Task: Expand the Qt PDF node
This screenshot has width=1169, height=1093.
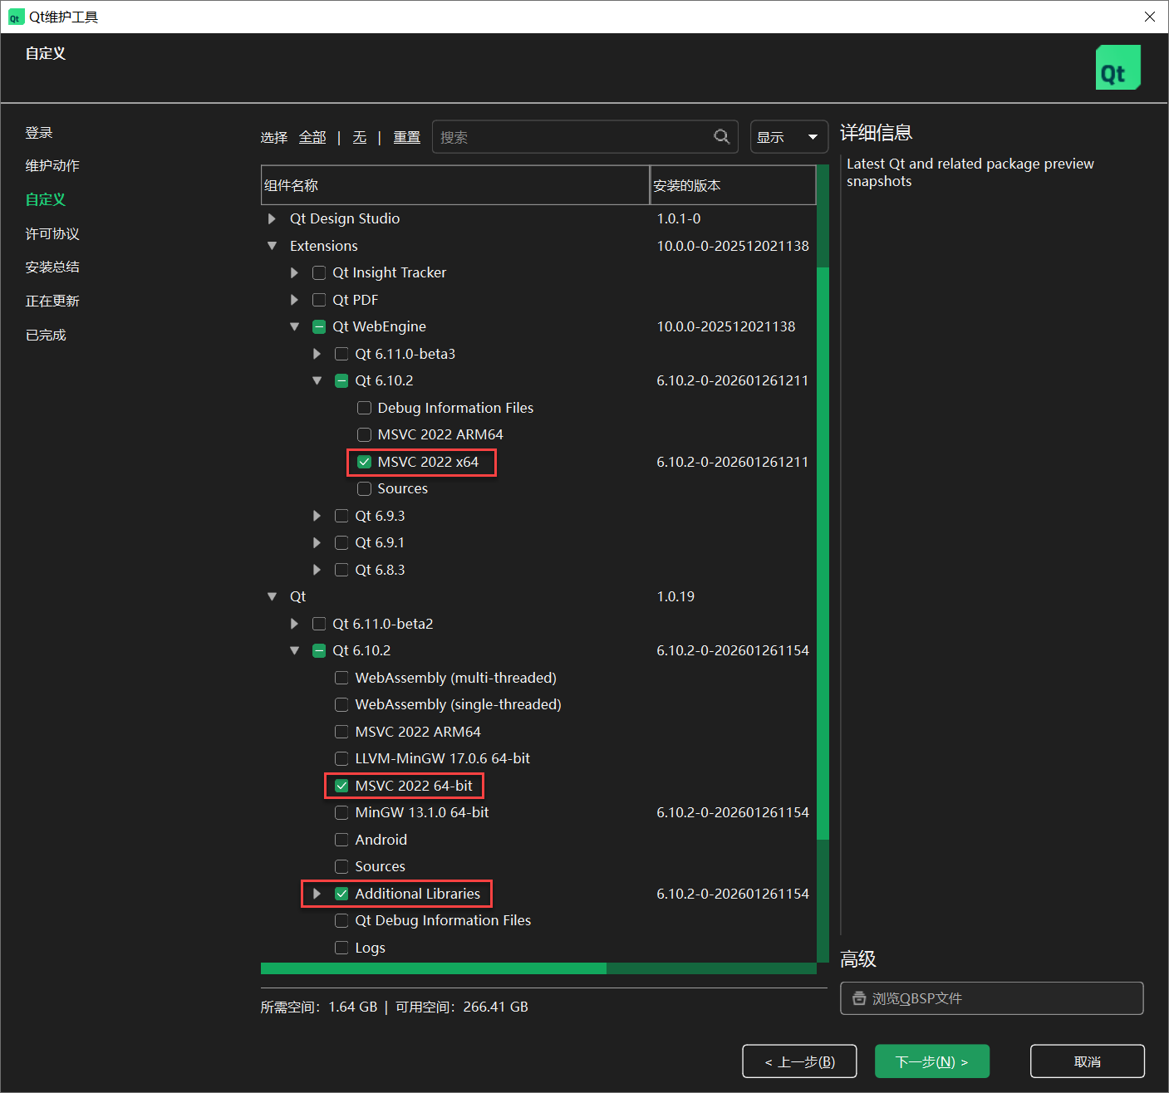Action: click(x=294, y=300)
